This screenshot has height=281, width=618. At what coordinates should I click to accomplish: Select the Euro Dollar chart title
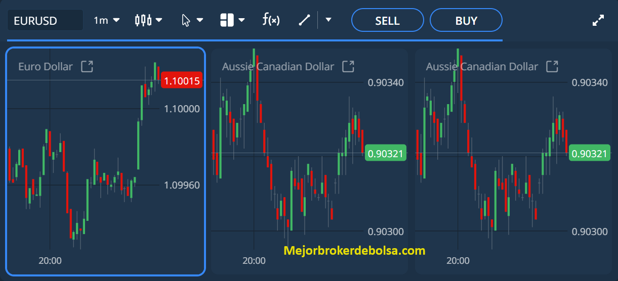pos(46,66)
